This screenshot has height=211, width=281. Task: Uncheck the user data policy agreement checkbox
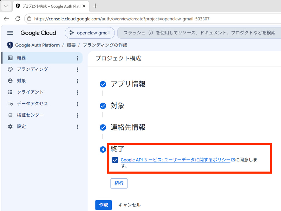(x=115, y=160)
